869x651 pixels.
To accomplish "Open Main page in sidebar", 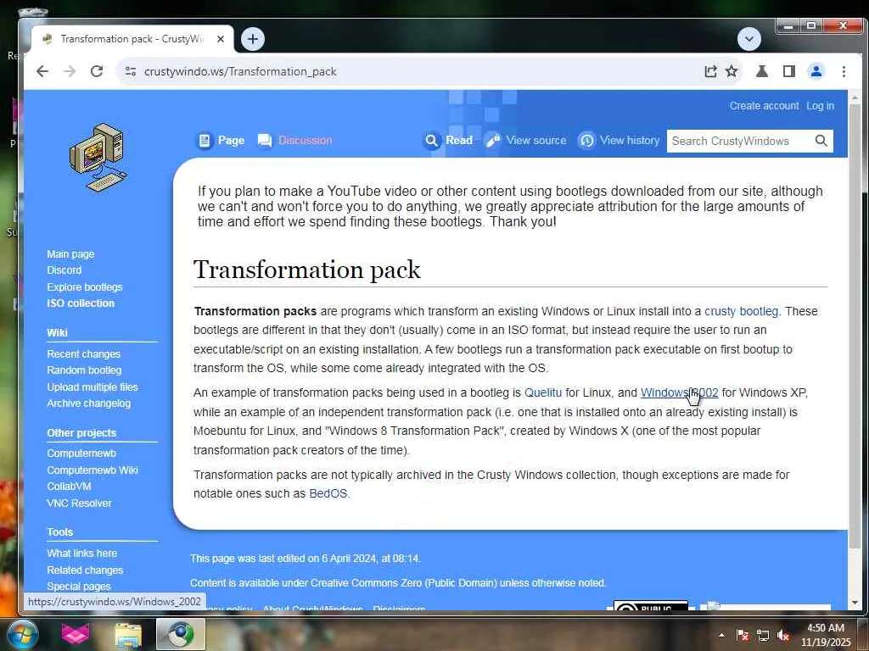I will pyautogui.click(x=70, y=254).
